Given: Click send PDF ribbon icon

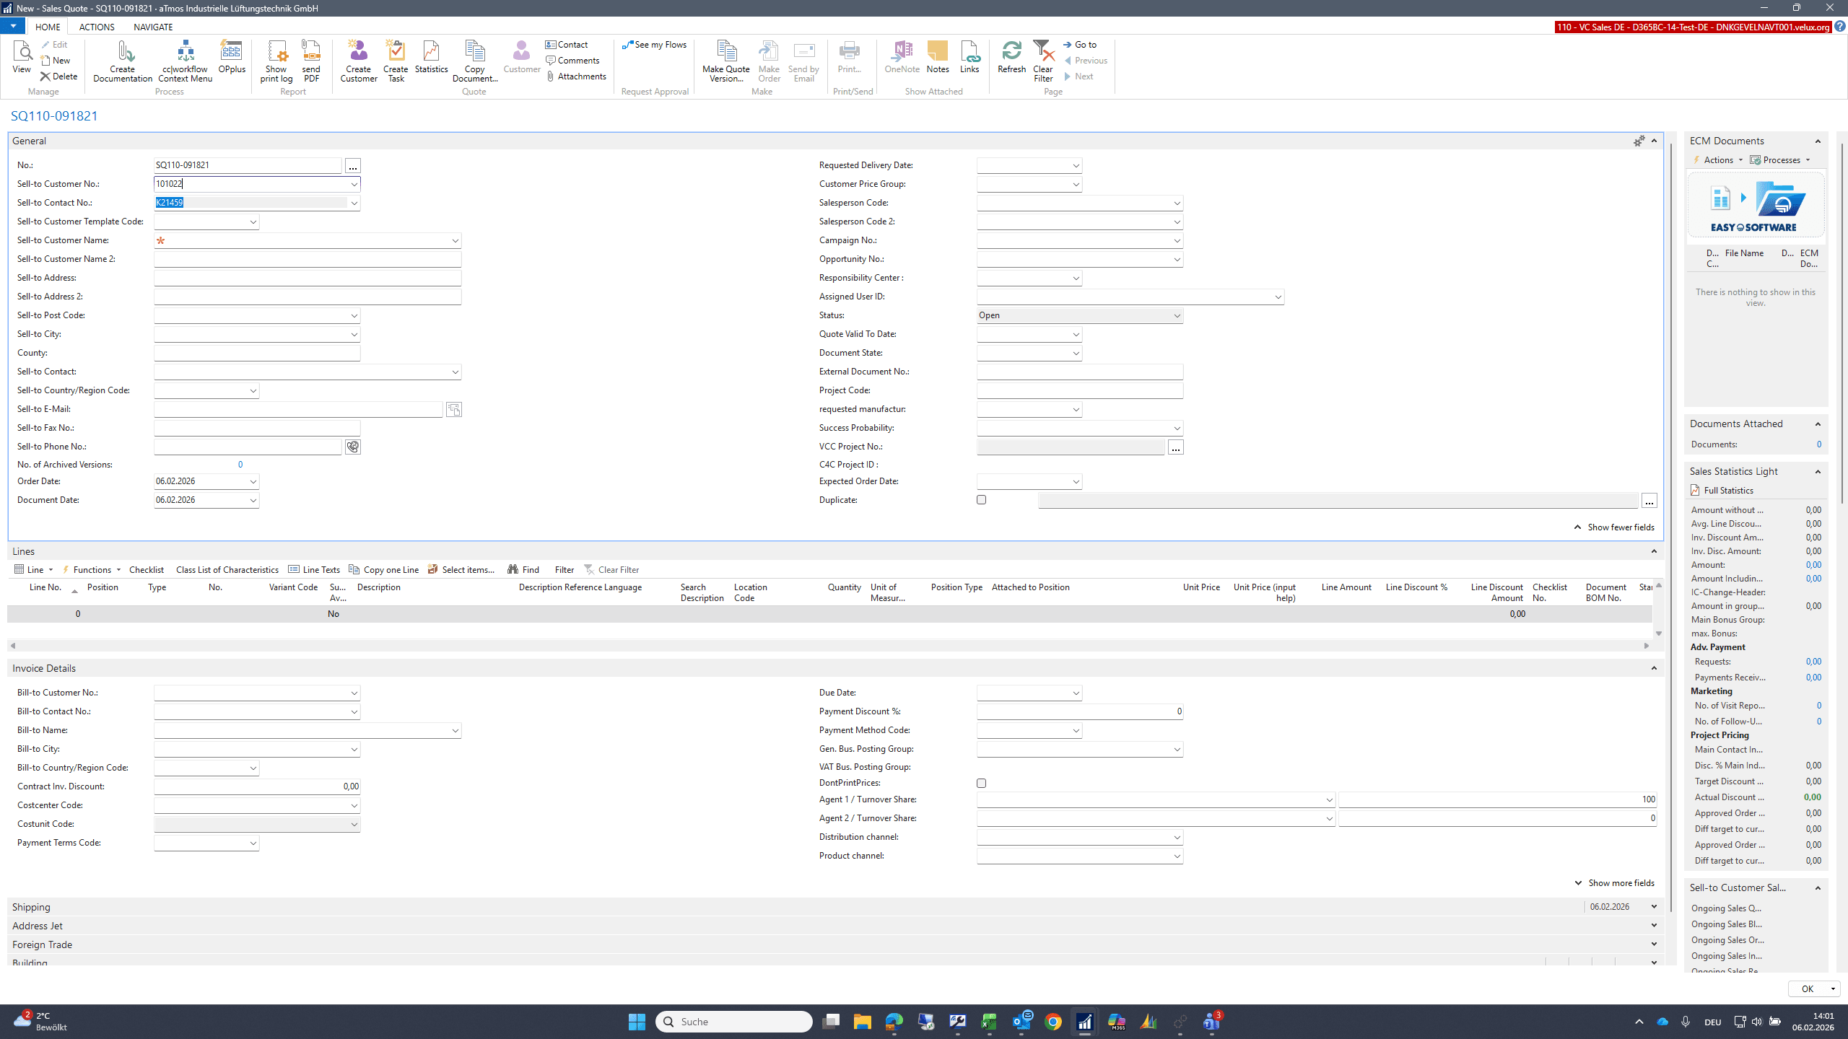Looking at the screenshot, I should point(311,61).
